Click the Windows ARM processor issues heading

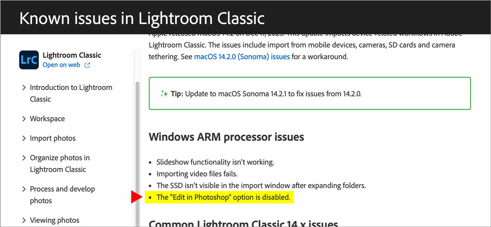point(226,137)
